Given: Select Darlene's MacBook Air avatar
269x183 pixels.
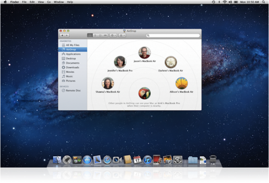Looking at the screenshot, I should (x=171, y=62).
